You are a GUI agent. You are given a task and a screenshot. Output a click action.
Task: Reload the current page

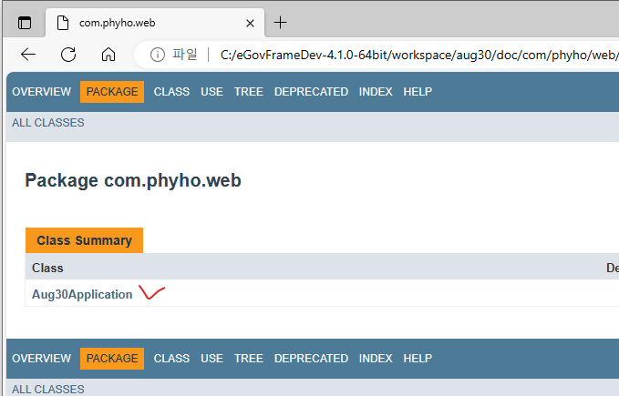click(68, 55)
